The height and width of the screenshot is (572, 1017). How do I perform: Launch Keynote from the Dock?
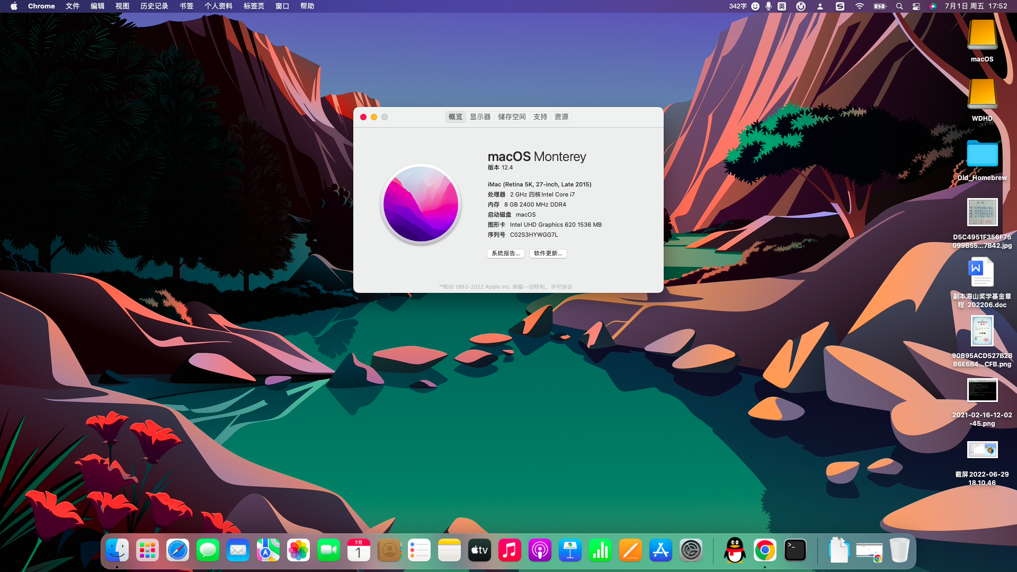pos(570,550)
